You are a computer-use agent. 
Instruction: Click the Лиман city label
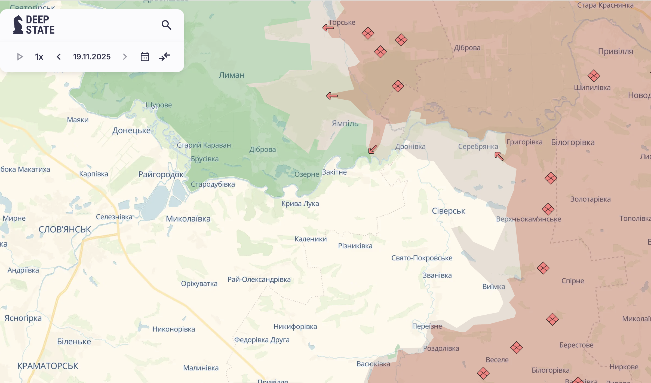(x=231, y=75)
